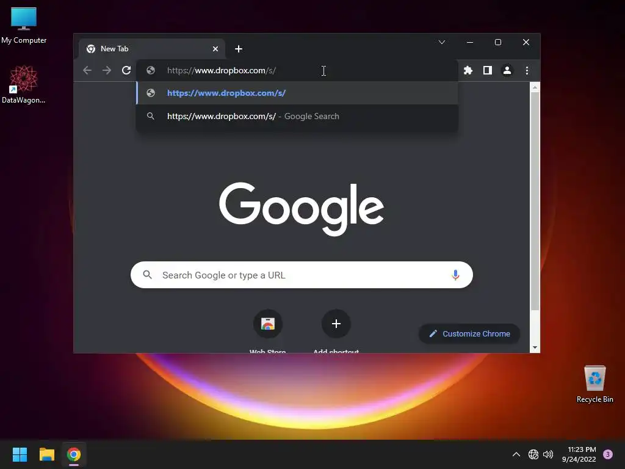625x469 pixels.
Task: Toggle the Chrome side panel icon
Action: tap(488, 71)
